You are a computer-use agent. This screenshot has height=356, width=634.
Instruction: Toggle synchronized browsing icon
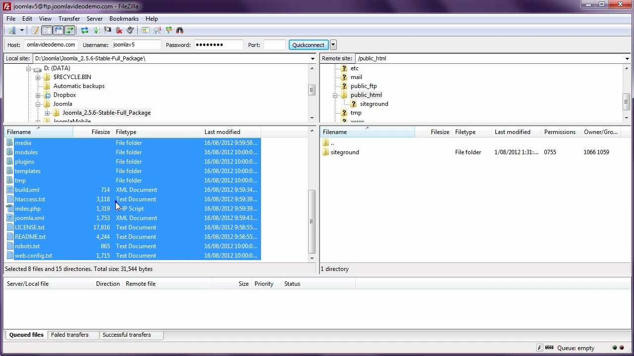pos(168,30)
